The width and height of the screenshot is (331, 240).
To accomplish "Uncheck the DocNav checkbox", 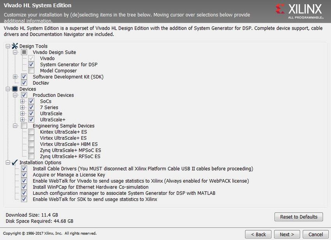I will pos(24,83).
